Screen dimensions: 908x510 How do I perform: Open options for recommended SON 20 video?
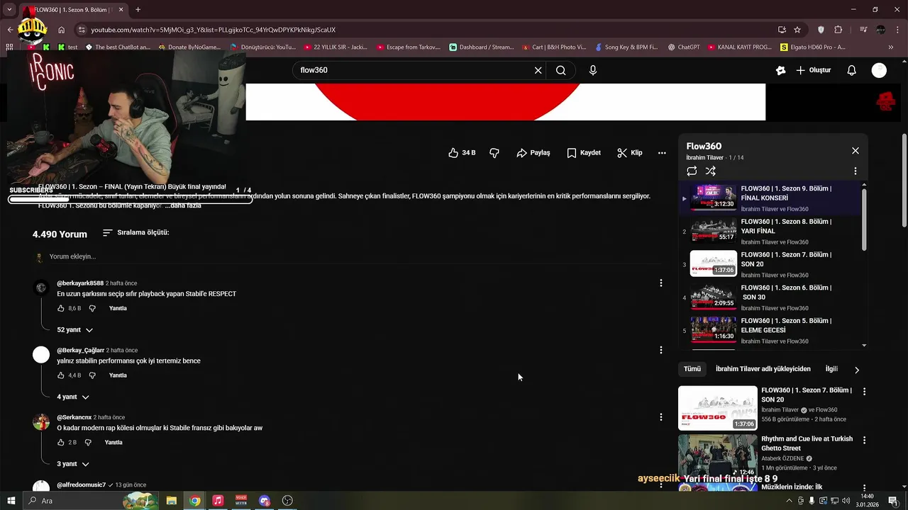pos(864,391)
